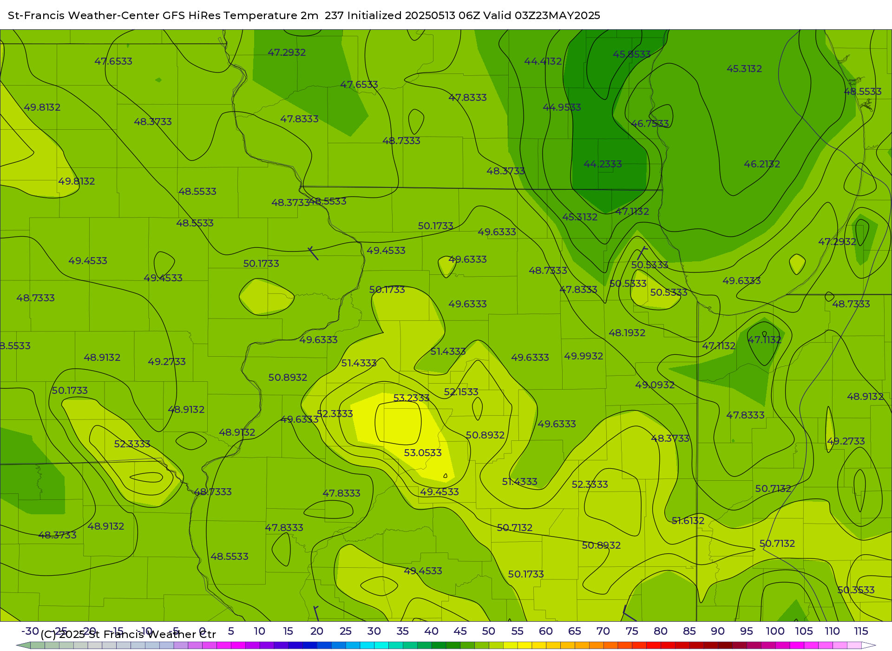The height and width of the screenshot is (651, 892).
Task: Click the 45.8533 temperature value
Action: 631,54
